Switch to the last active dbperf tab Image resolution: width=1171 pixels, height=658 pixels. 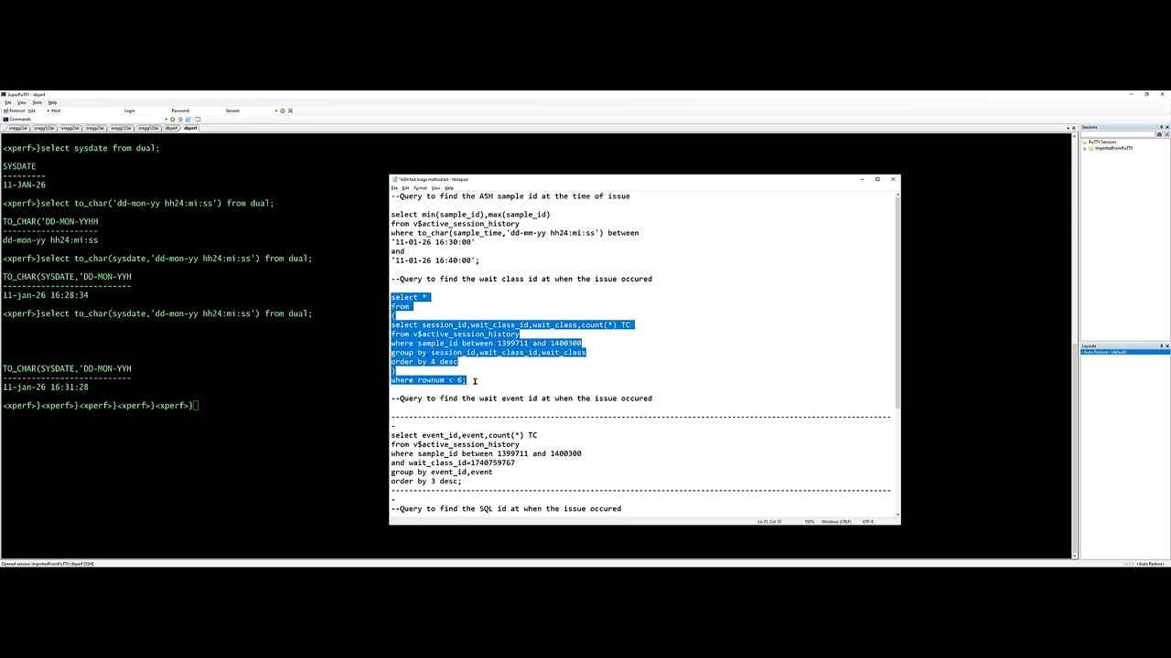point(190,128)
